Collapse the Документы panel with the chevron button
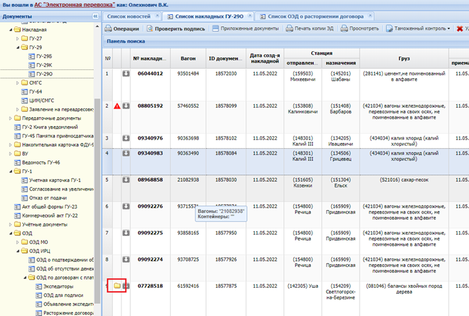Viewport: 469px width, 316px height. tap(95, 16)
